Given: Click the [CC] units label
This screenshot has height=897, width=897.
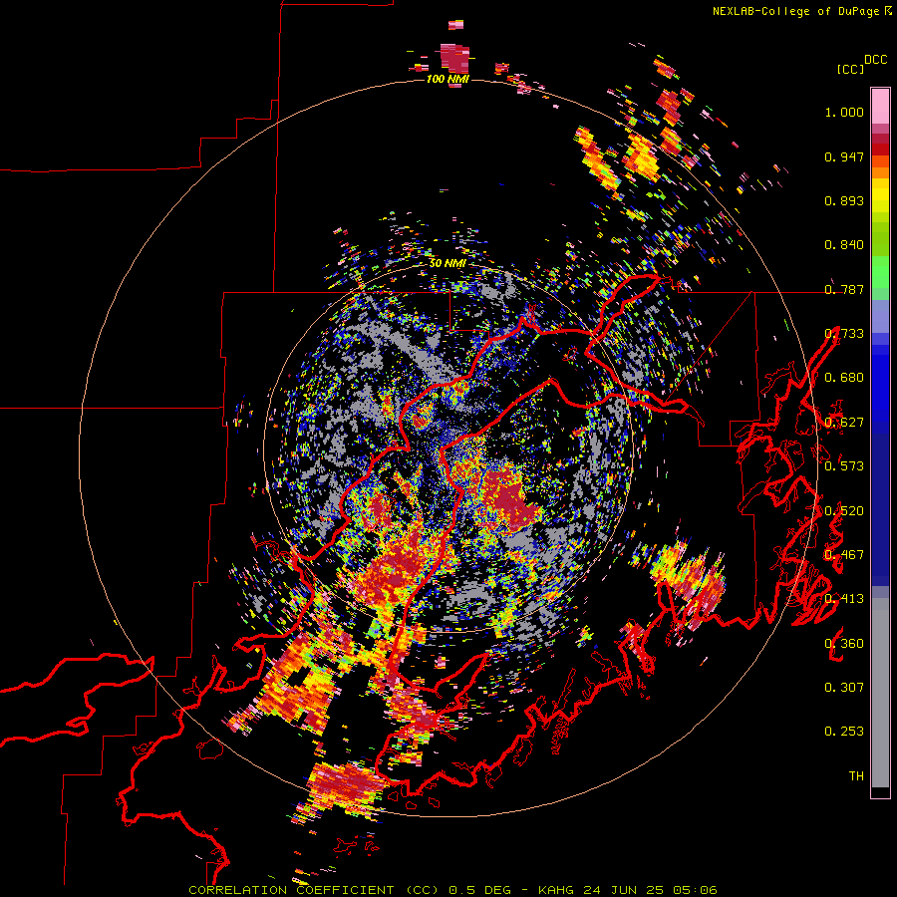Looking at the screenshot, I should point(850,69).
